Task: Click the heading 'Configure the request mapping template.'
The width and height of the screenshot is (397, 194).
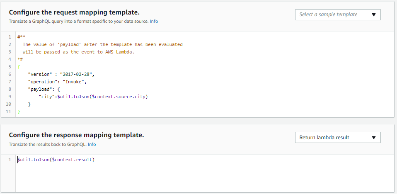Action: (x=74, y=12)
